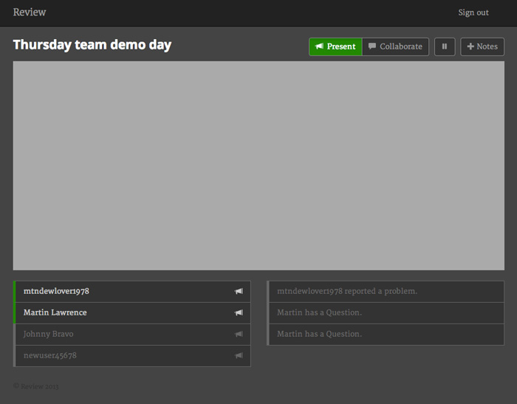The height and width of the screenshot is (404, 517).
Task: Click the megaphone icon for mtndewlover1978
Action: [239, 291]
